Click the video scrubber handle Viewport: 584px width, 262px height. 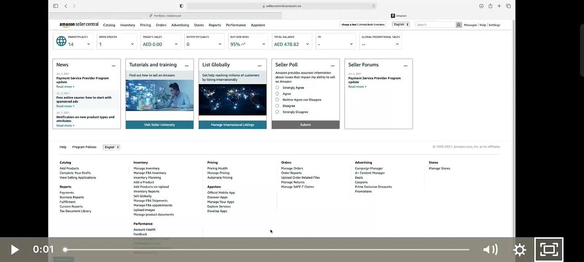tap(65, 249)
